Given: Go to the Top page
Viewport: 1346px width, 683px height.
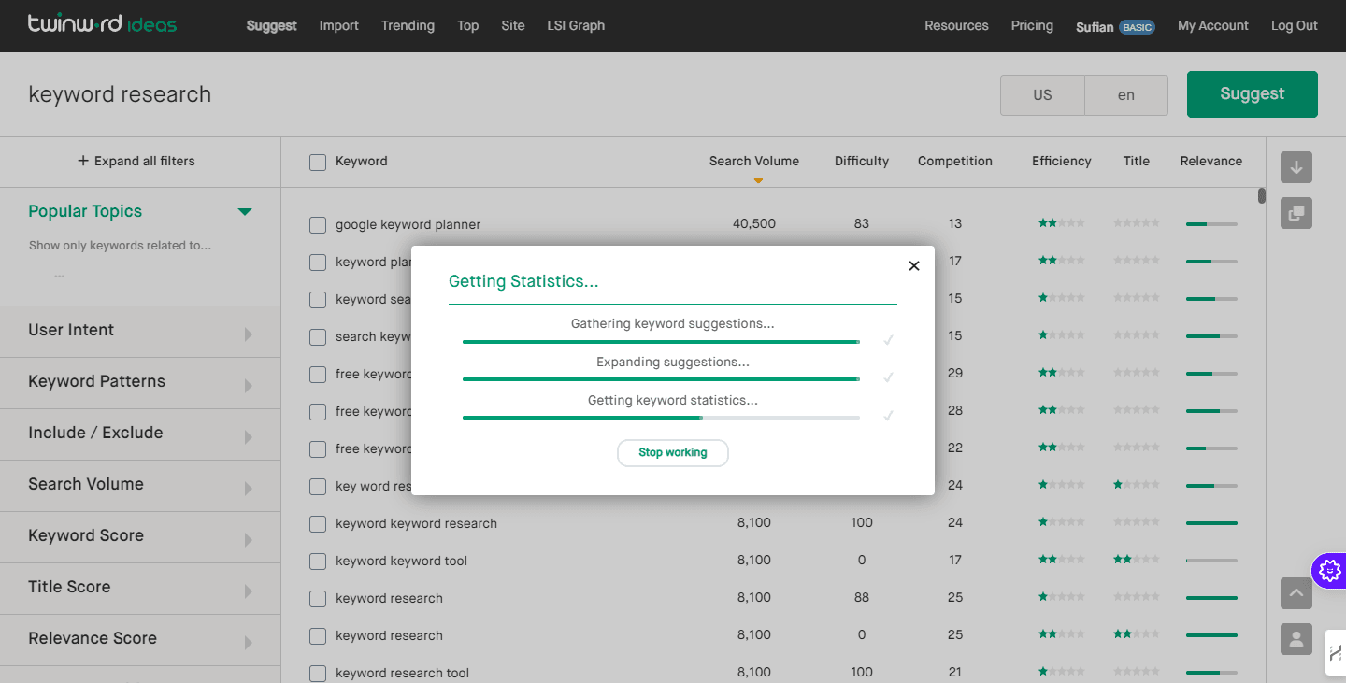Looking at the screenshot, I should 468,26.
